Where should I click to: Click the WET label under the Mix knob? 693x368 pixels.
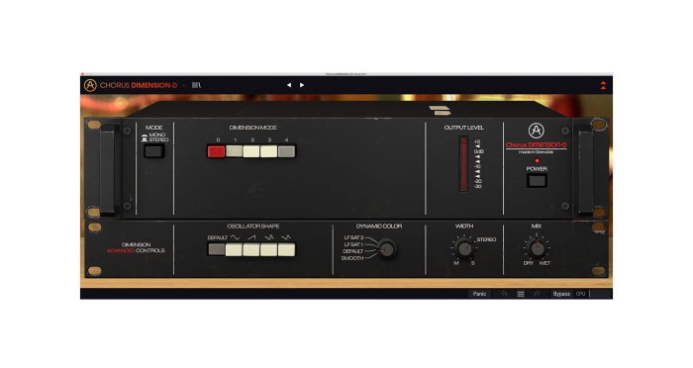544,263
